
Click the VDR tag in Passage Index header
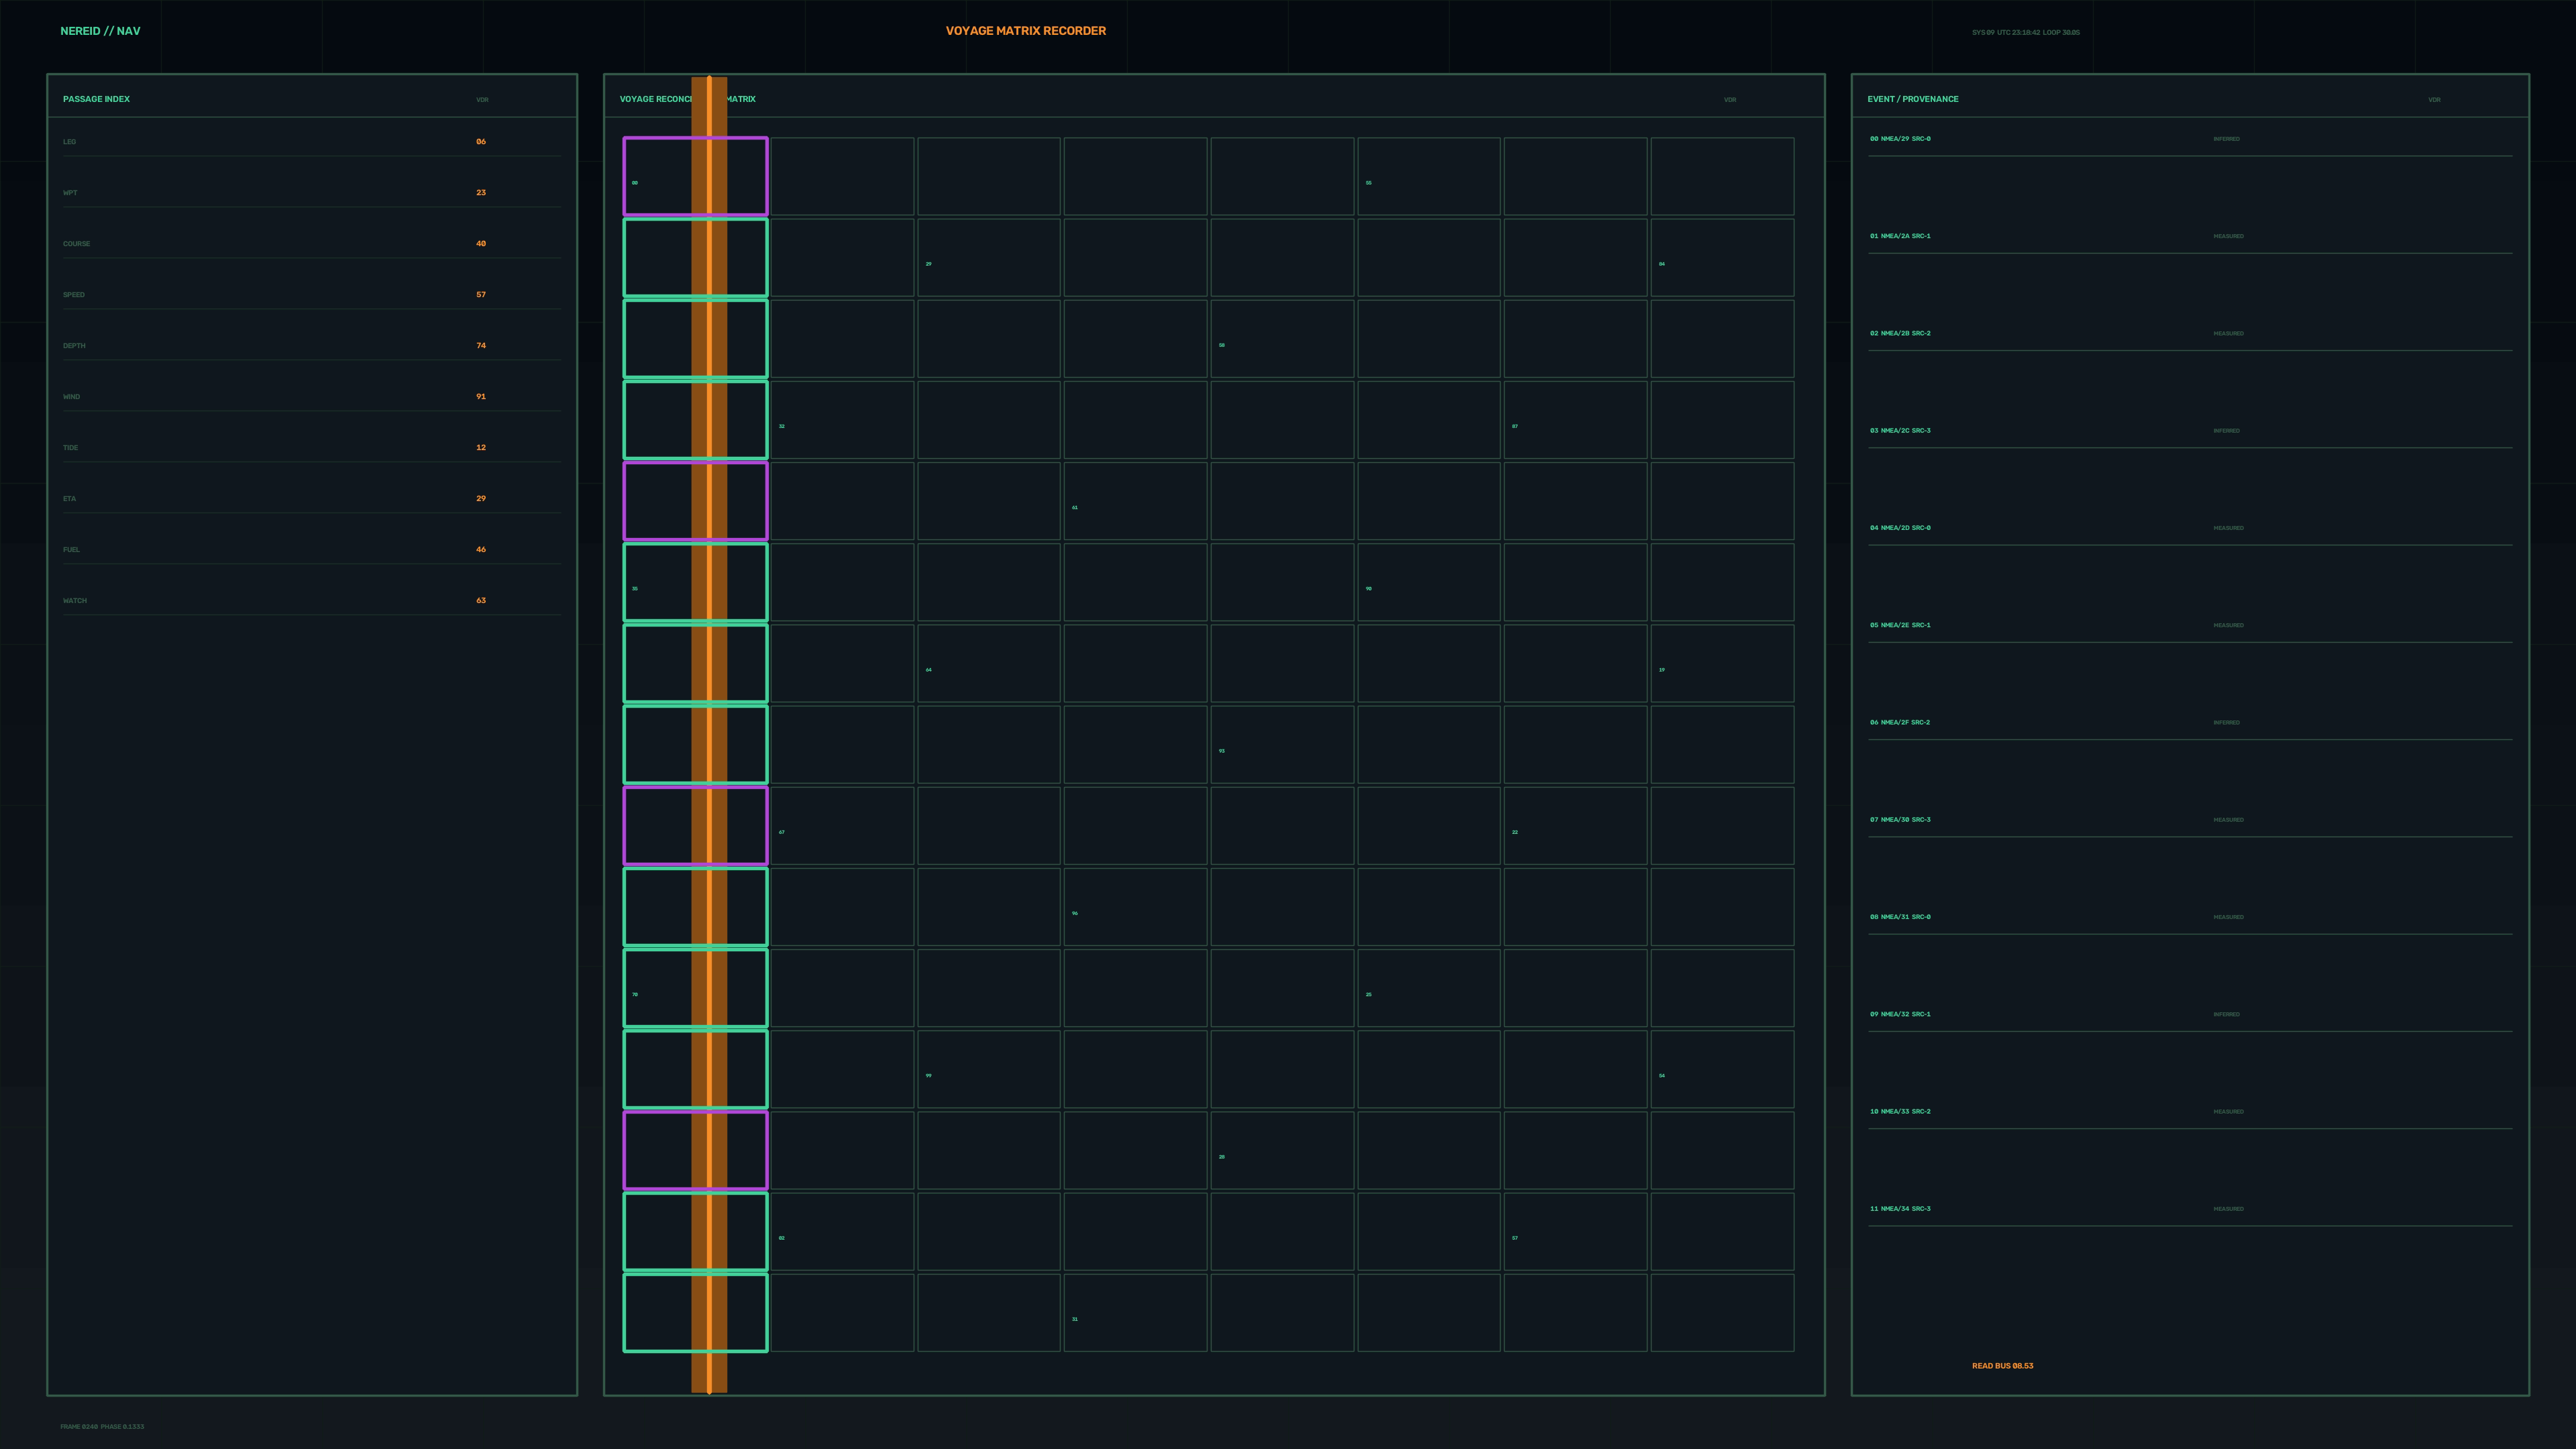pyautogui.click(x=482, y=100)
